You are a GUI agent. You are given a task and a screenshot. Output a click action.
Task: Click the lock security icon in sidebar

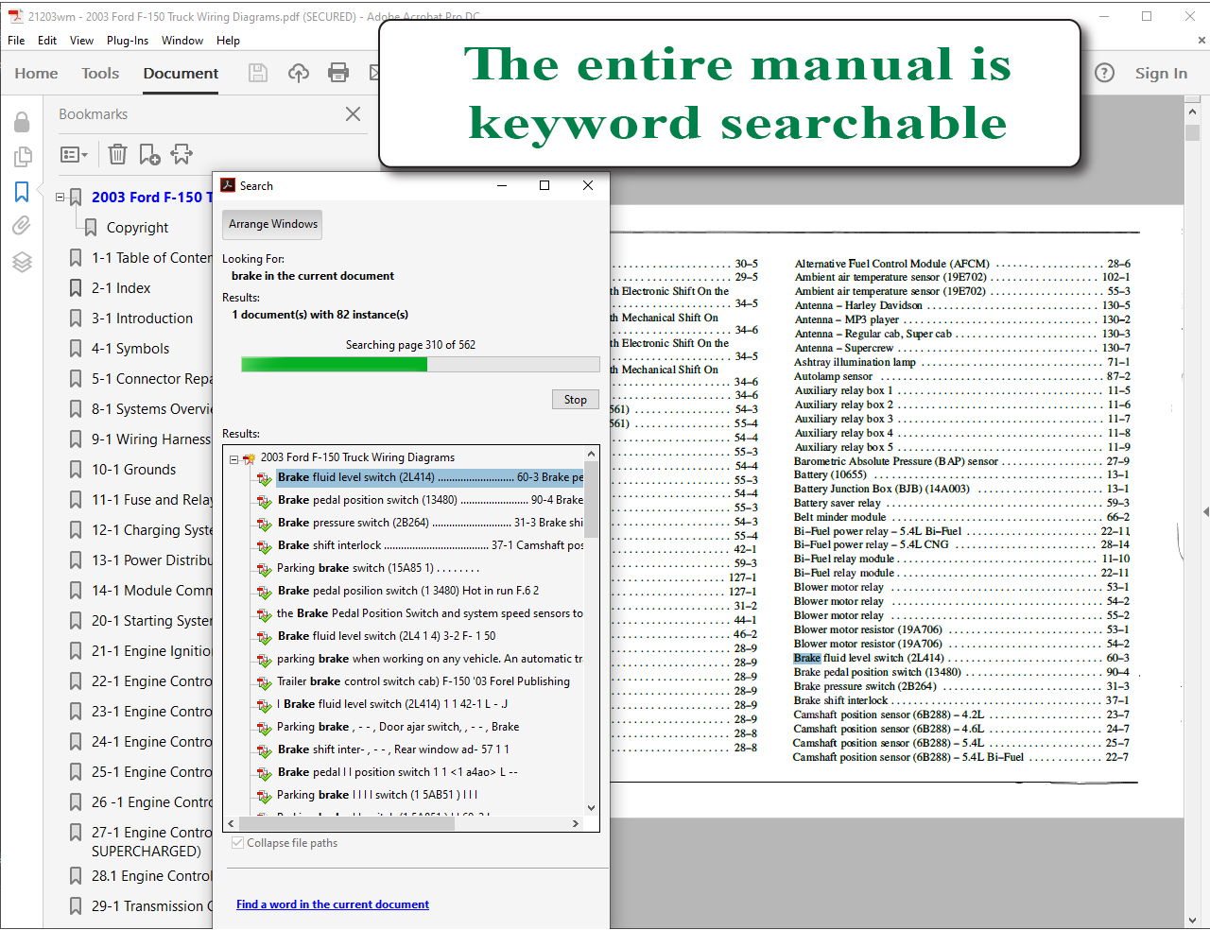point(22,122)
